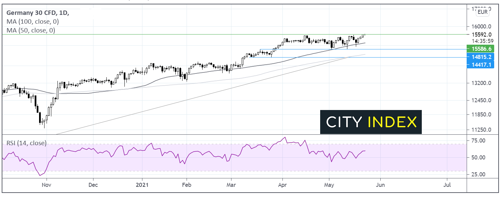Click the Nov label on time axis

click(x=47, y=185)
